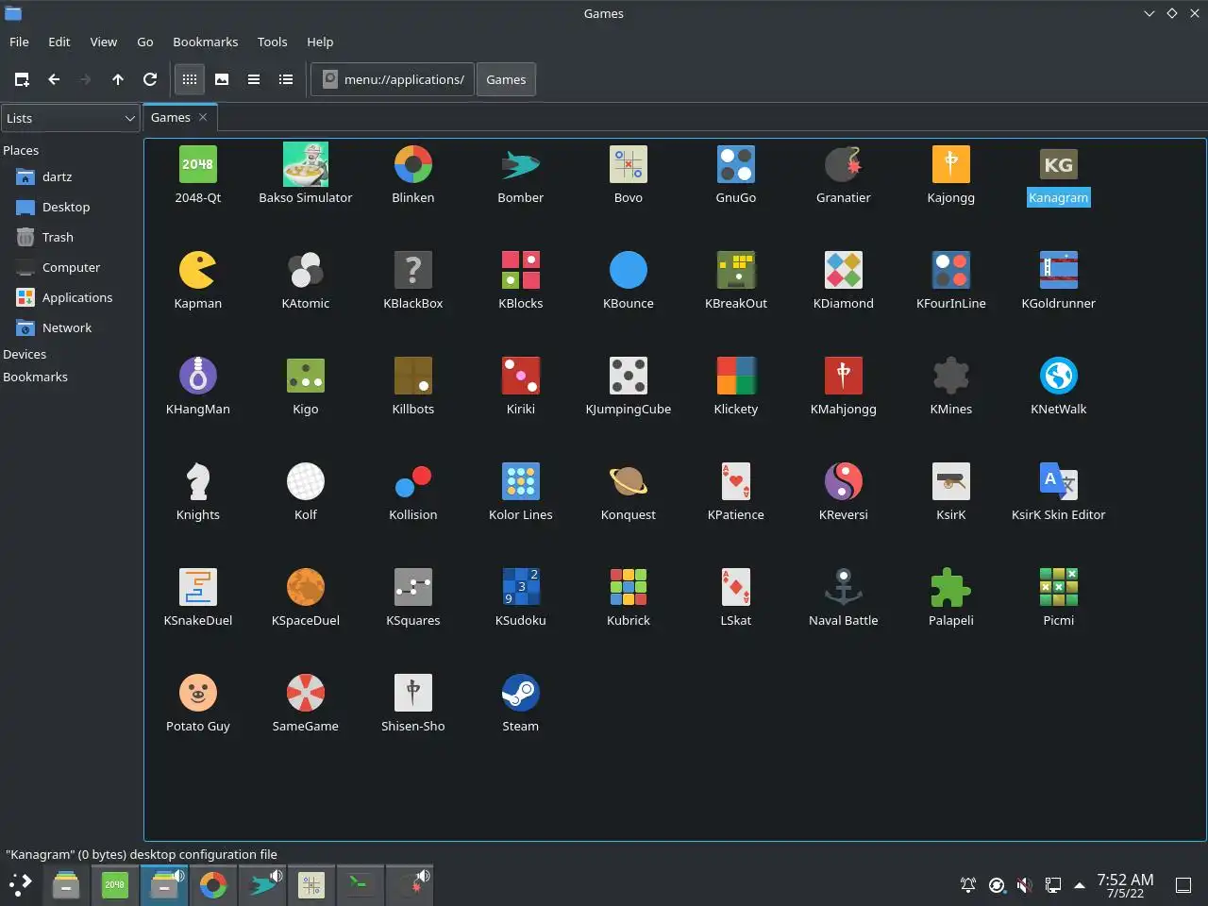
Task: Select the Blinken game icon
Action: pyautogui.click(x=413, y=164)
